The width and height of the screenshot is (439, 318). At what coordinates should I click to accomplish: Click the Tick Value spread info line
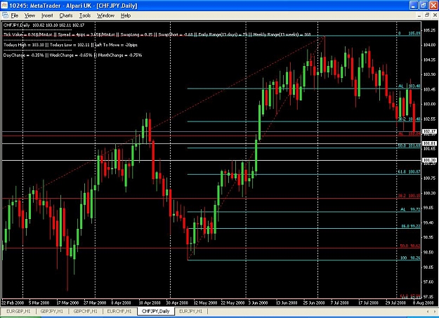[157, 34]
